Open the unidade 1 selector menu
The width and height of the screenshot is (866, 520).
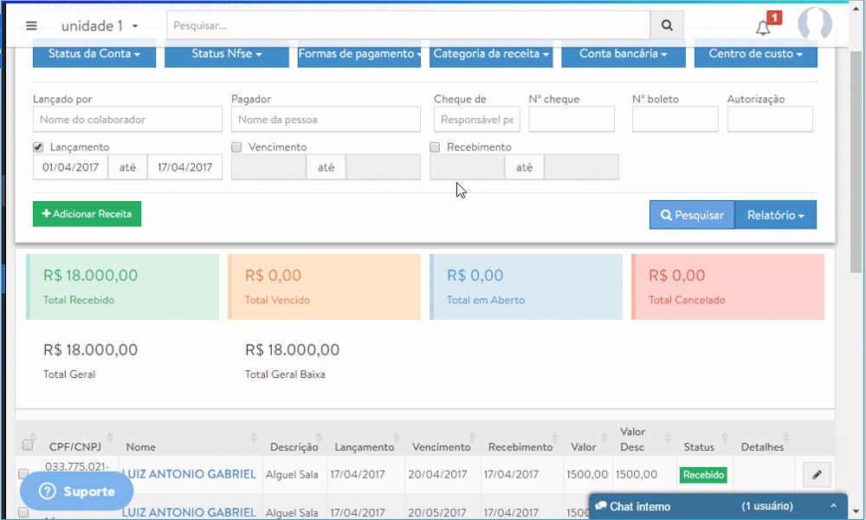coord(100,26)
